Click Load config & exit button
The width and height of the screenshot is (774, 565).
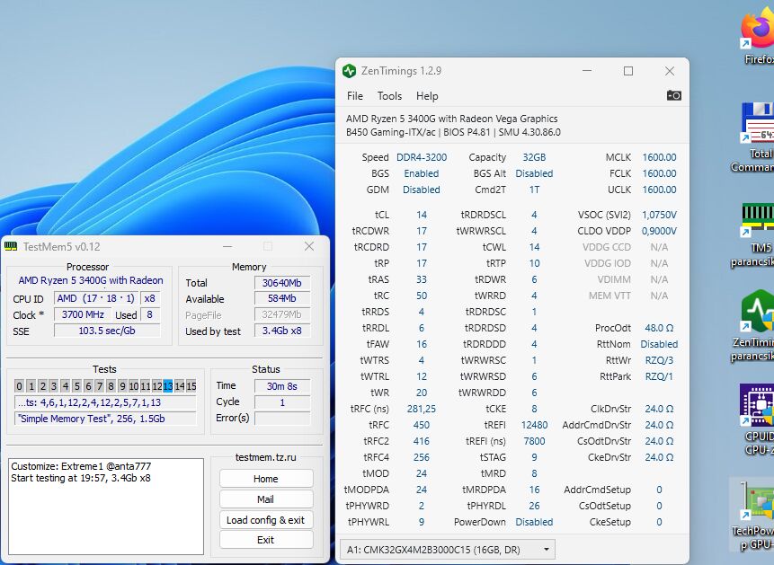pyautogui.click(x=266, y=520)
